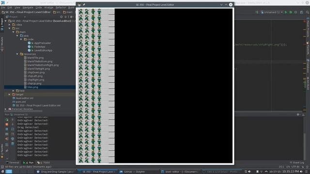Open the Unnamed (1) run configuration dropdown
310x174 pixels.
pos(272,12)
